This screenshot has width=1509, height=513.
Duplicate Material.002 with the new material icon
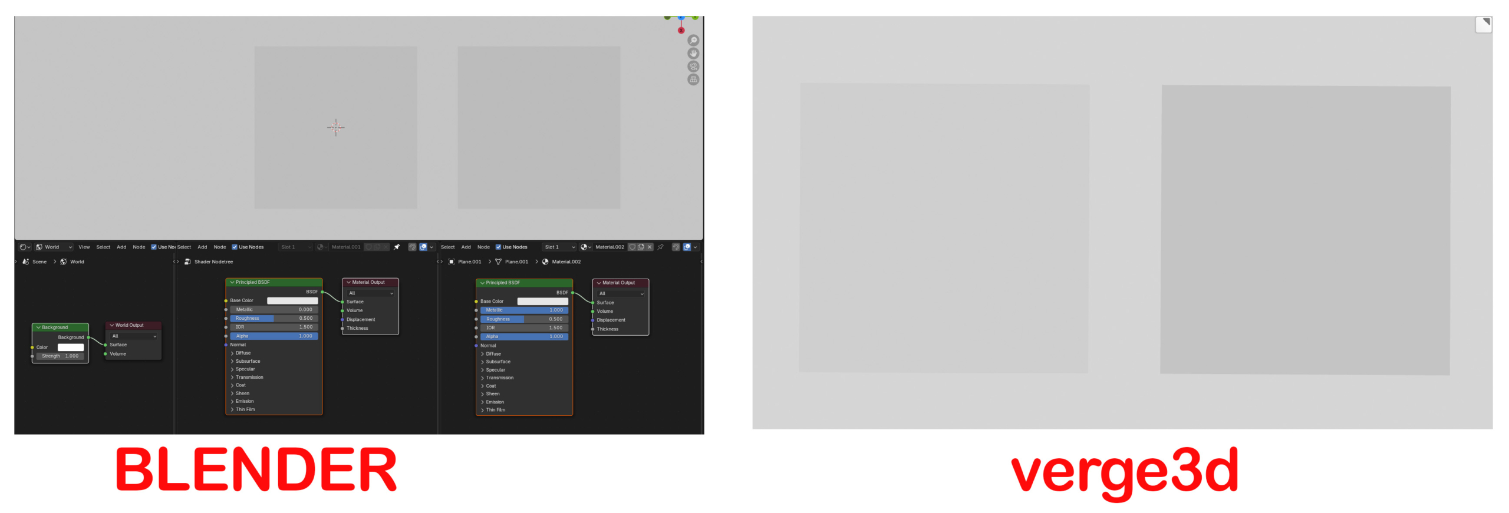click(x=641, y=247)
